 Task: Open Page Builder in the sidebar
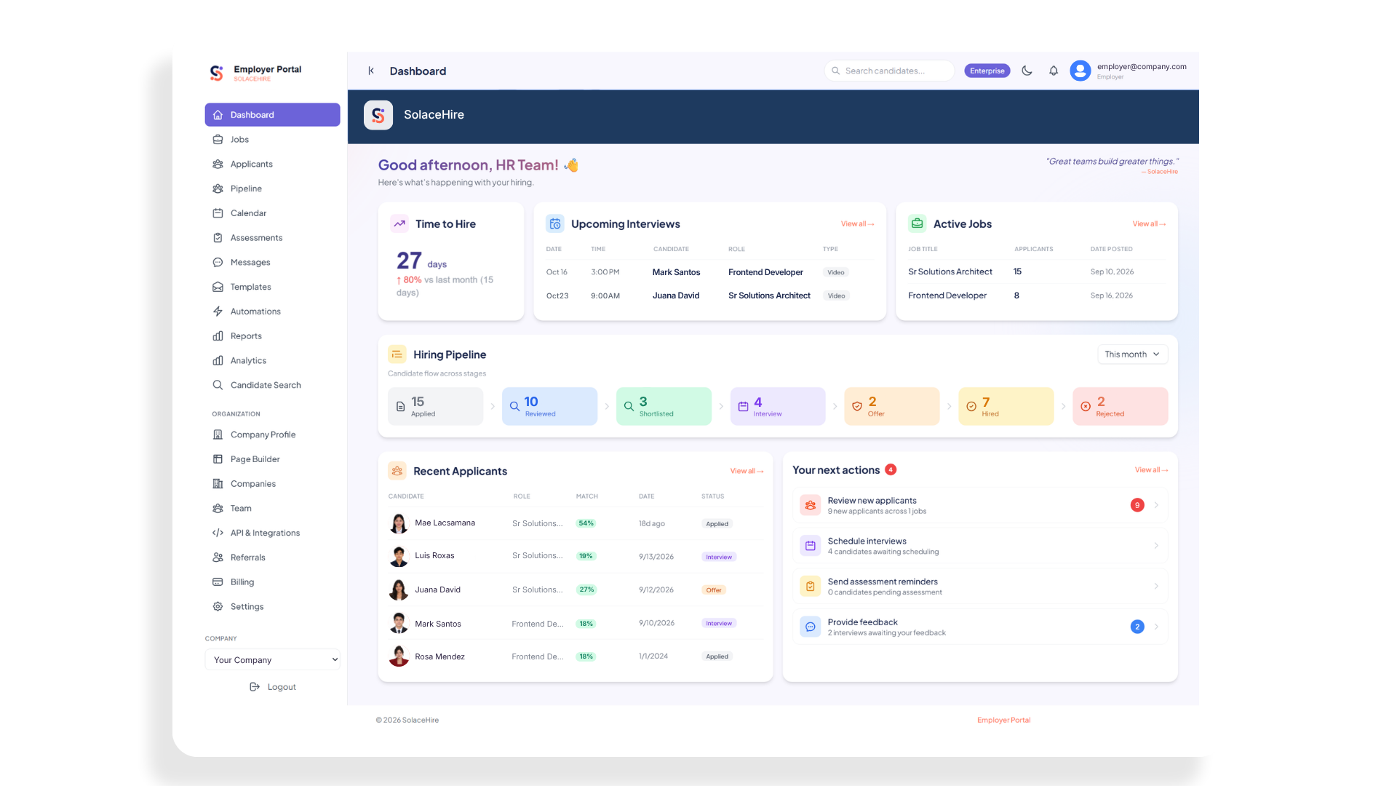[x=272, y=459]
